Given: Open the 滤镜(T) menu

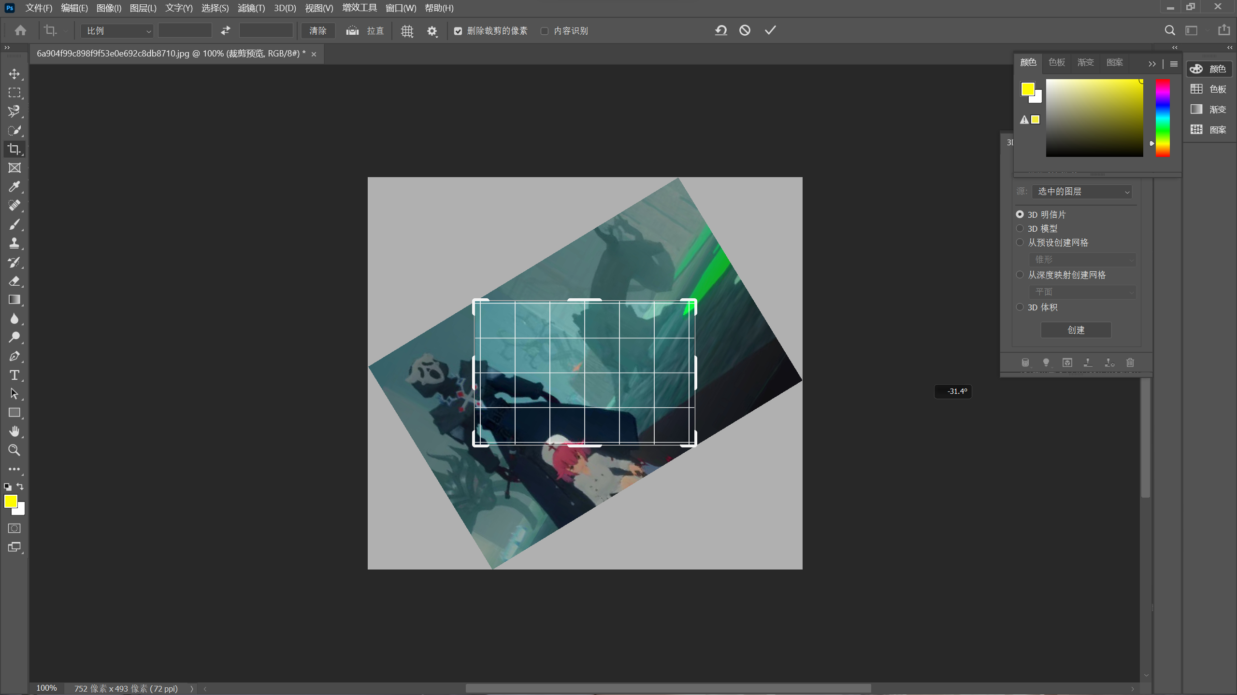Looking at the screenshot, I should point(251,8).
